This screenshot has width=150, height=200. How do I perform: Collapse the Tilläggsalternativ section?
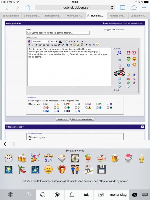tap(142, 127)
